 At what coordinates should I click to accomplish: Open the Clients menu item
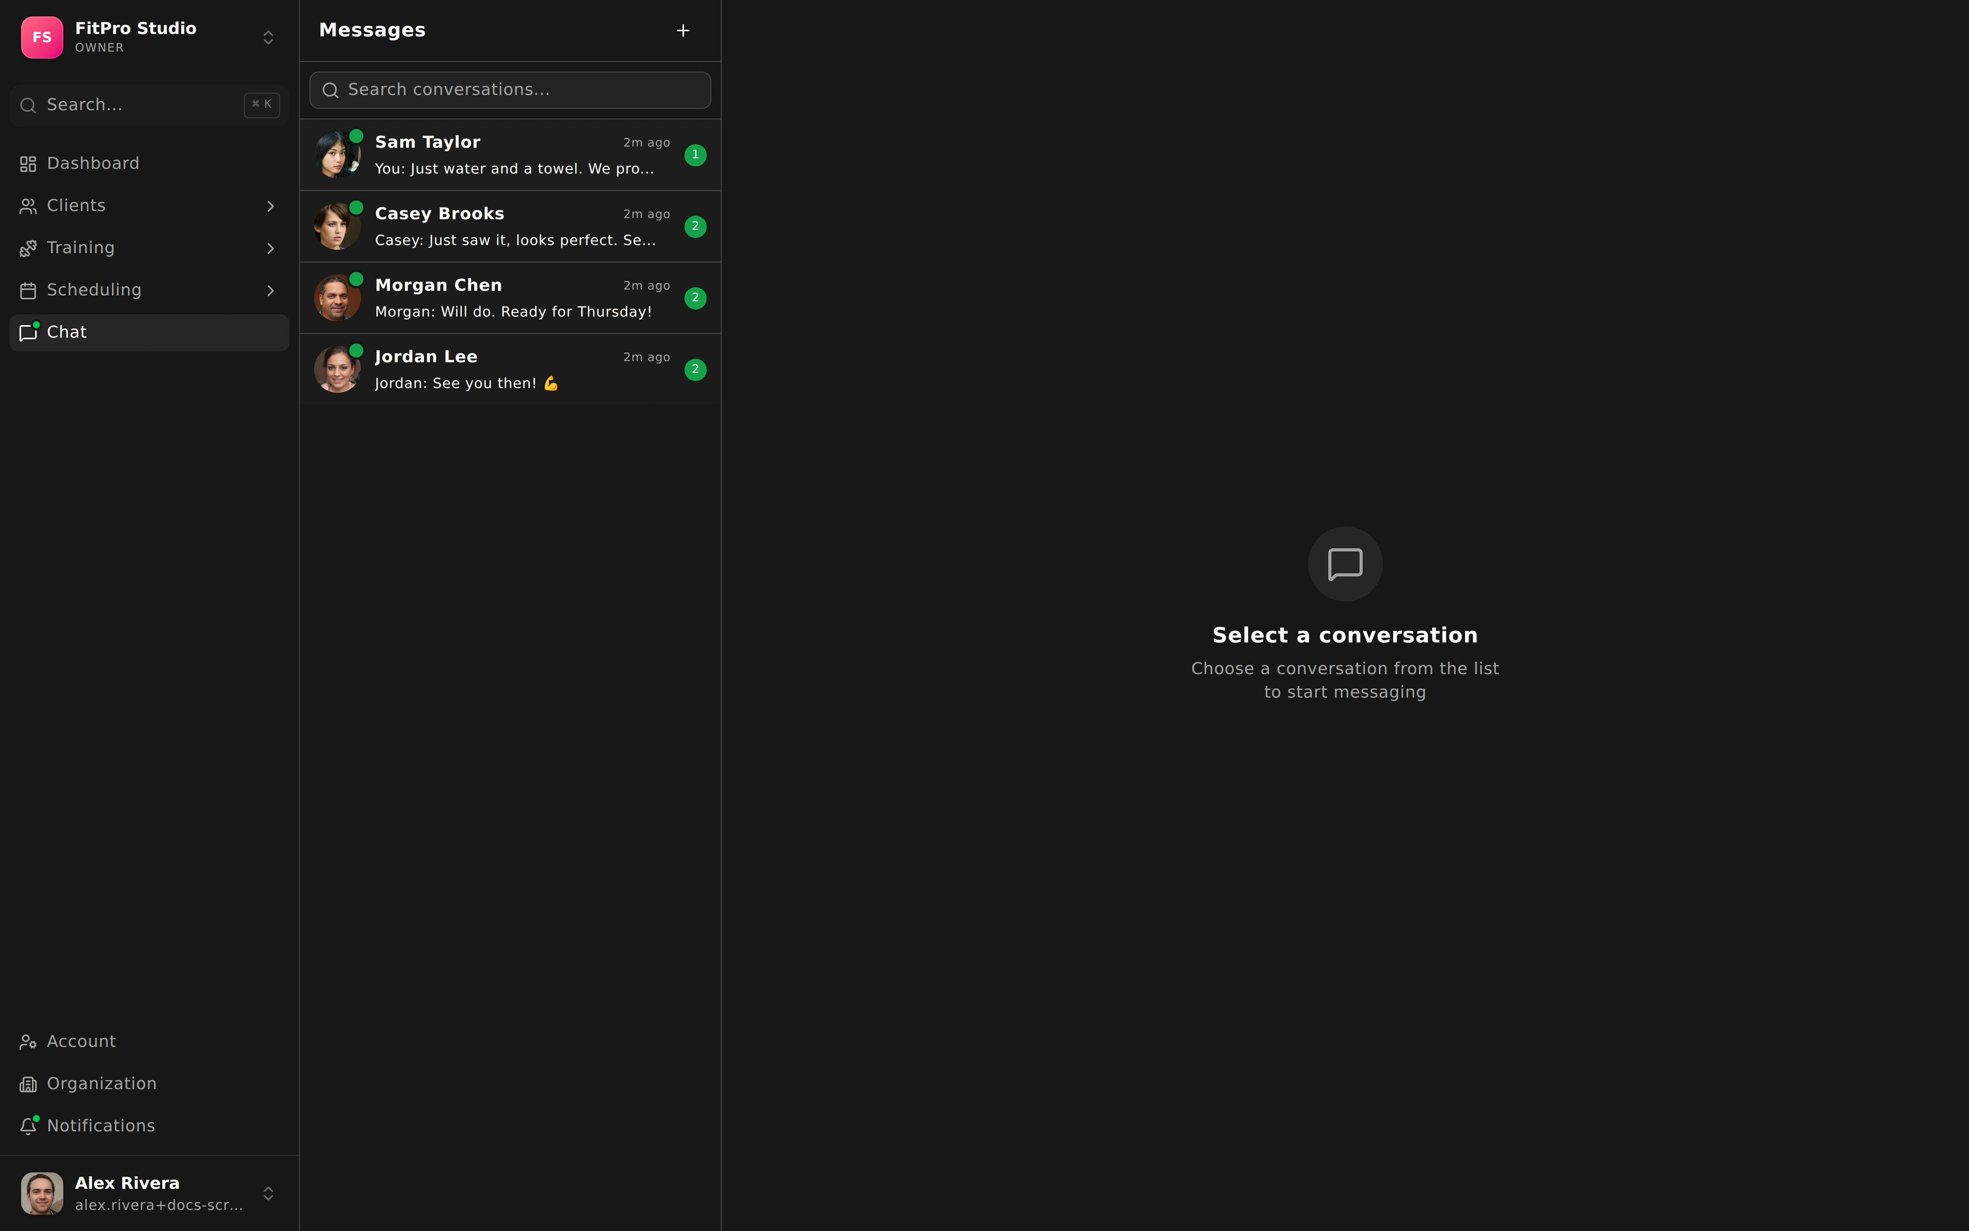point(149,206)
